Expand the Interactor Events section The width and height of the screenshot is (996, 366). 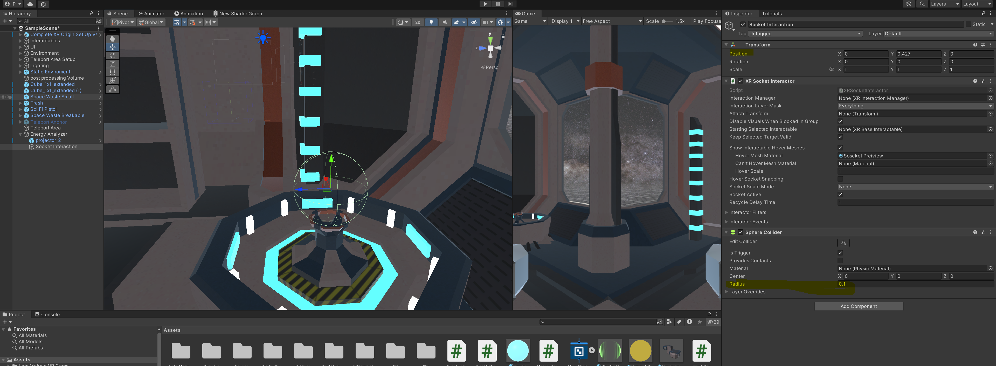(748, 222)
